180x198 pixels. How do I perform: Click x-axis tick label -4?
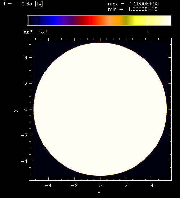[48, 185]
